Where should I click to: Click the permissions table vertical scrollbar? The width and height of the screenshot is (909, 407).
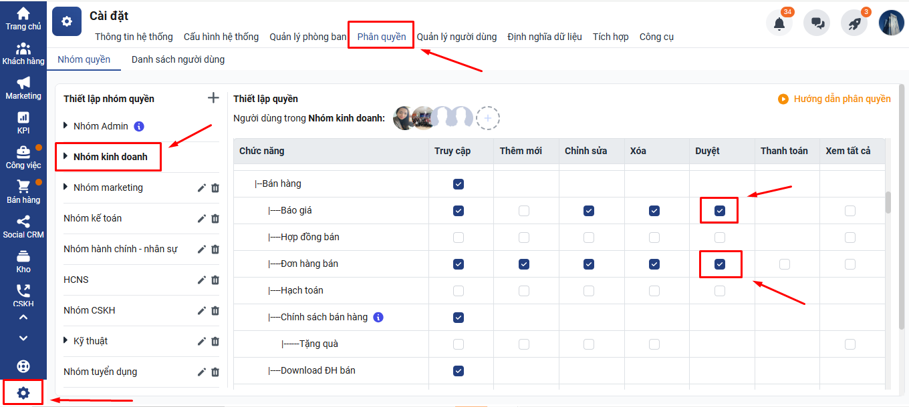888,202
